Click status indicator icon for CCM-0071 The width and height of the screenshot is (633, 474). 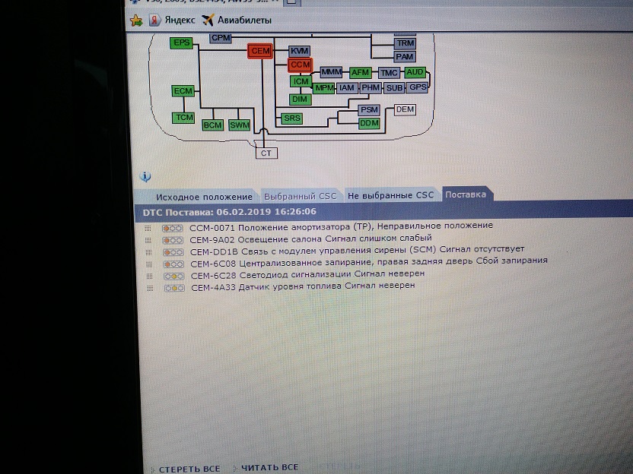[x=173, y=227]
